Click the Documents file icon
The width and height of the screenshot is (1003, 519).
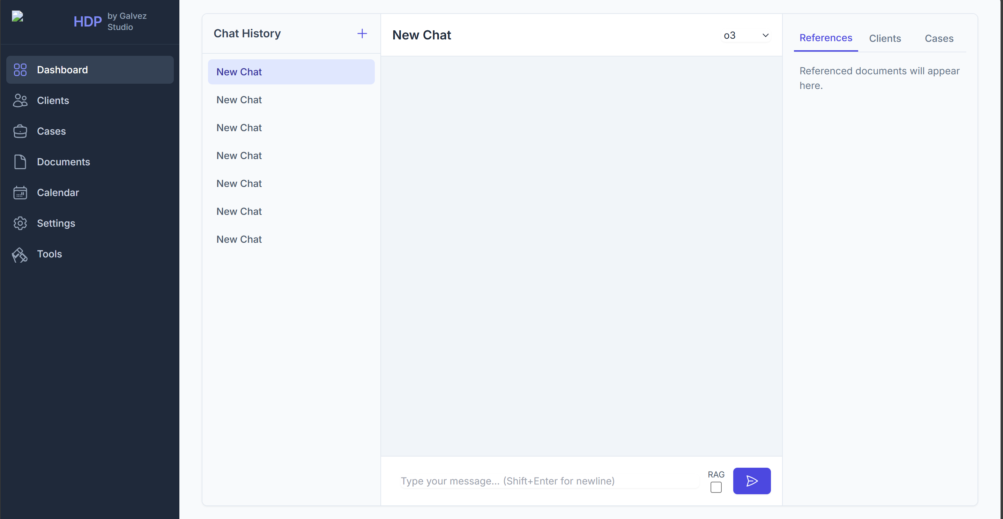[20, 162]
